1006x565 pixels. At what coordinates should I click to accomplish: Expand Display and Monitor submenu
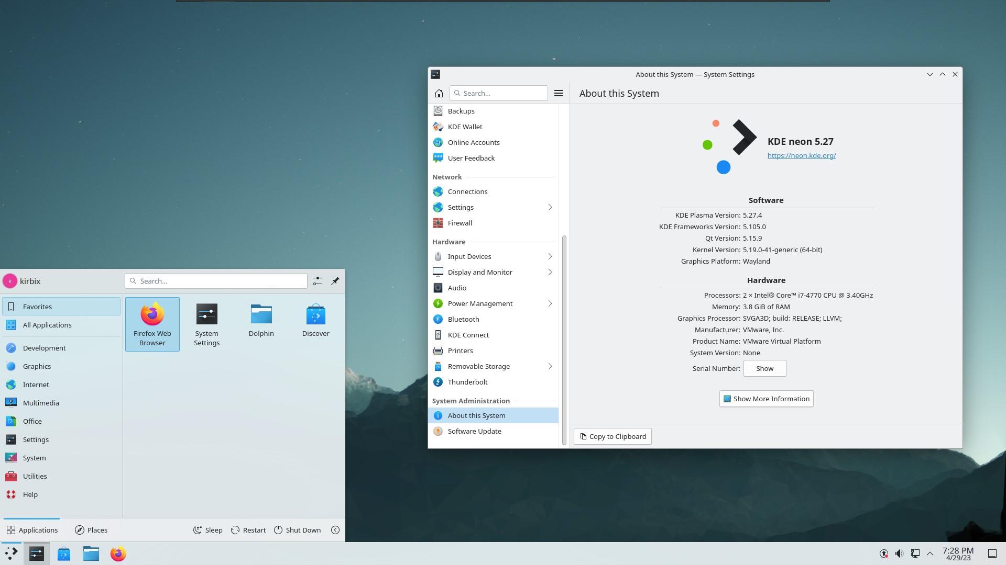click(x=550, y=272)
